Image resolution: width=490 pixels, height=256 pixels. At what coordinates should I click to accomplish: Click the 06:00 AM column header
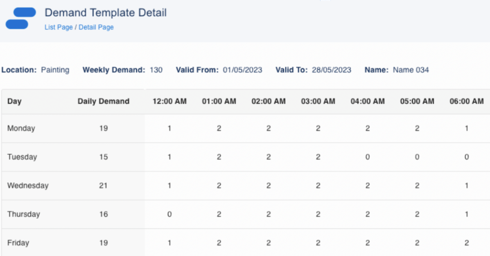tap(466, 101)
